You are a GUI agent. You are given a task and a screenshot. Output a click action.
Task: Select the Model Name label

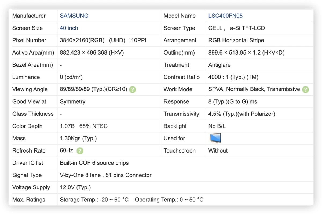pos(180,16)
